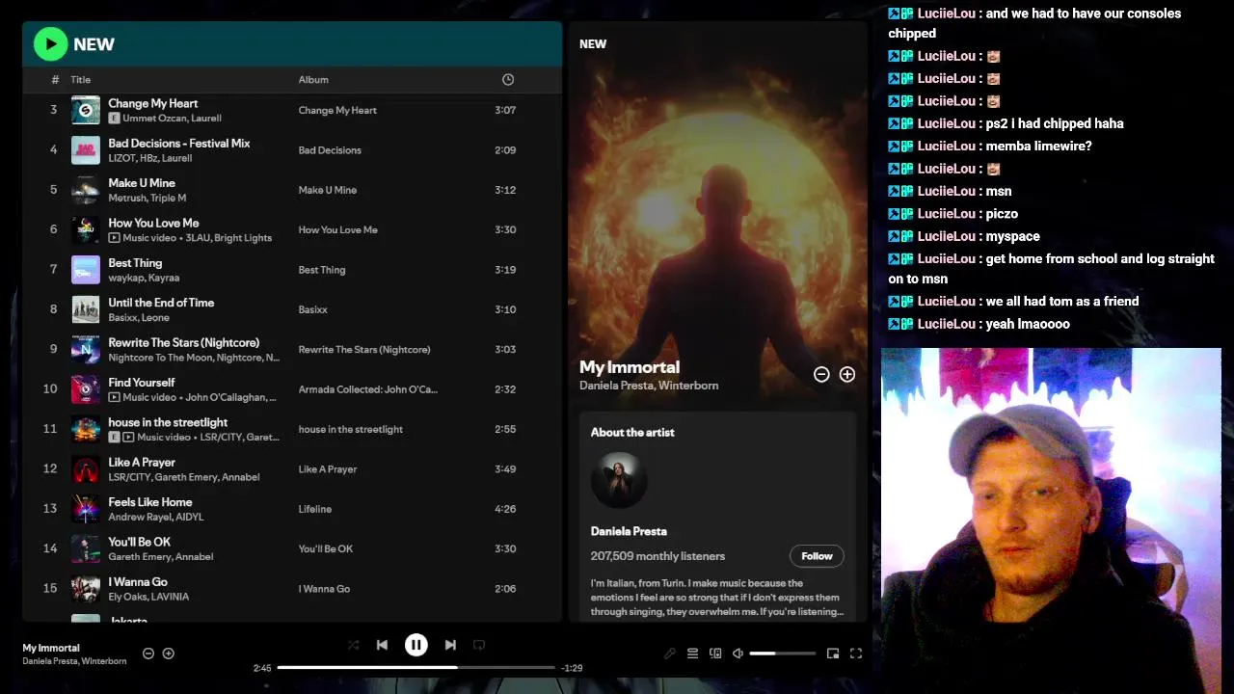Open Lifeline album link
Viewport: 1234px width, 694px height.
314,509
